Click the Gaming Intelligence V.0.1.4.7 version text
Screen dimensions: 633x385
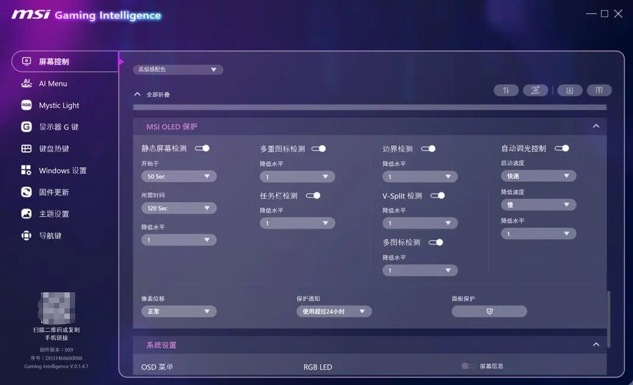(x=56, y=367)
